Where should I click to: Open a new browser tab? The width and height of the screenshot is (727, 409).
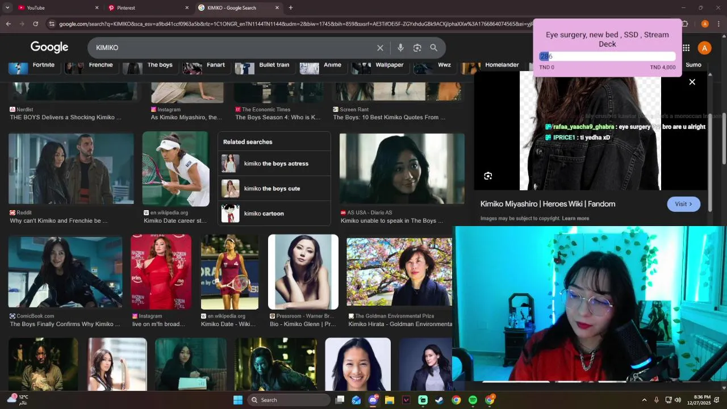pyautogui.click(x=291, y=7)
